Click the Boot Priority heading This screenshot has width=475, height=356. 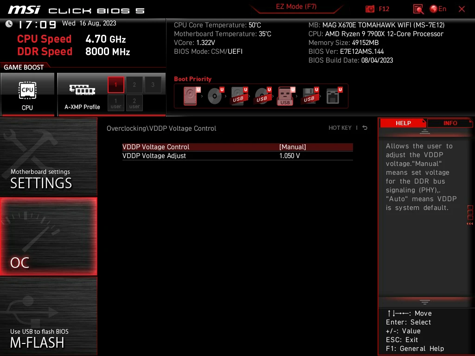coord(193,79)
